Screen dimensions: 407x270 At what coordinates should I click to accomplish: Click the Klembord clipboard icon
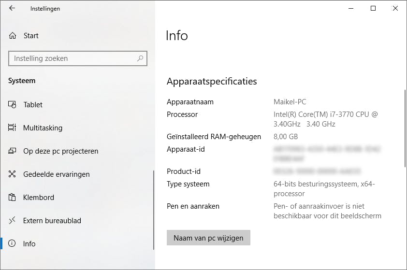tap(13, 198)
